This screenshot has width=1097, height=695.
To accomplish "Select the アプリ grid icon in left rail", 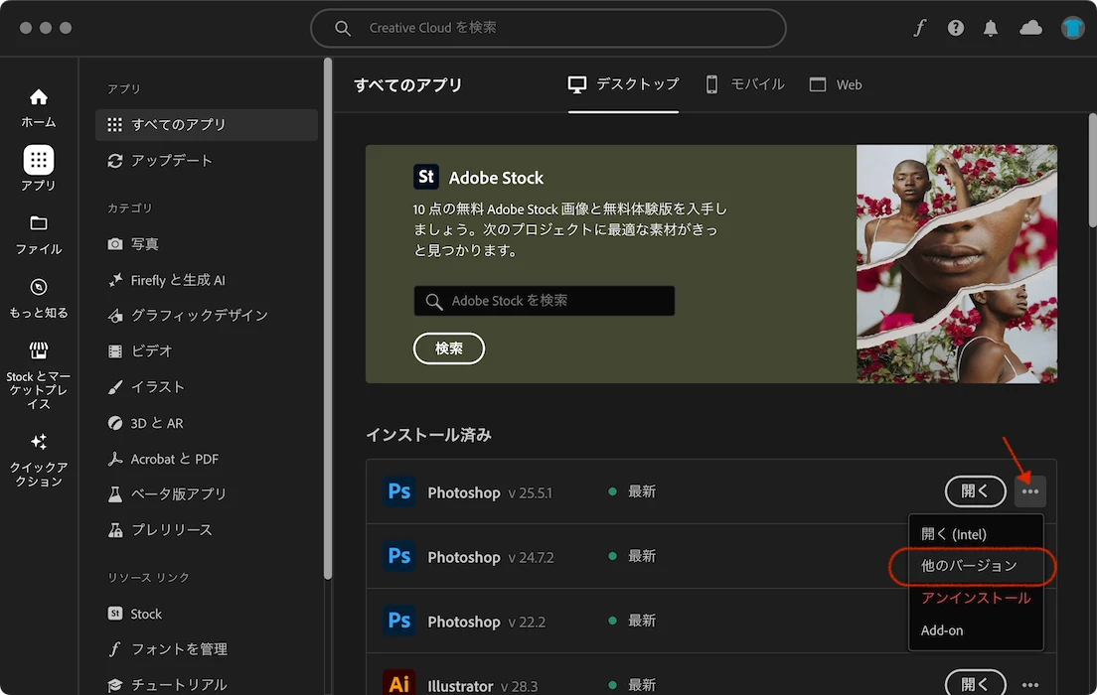I will point(39,160).
